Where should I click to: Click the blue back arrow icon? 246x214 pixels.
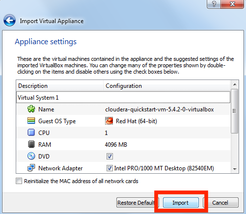[9, 21]
